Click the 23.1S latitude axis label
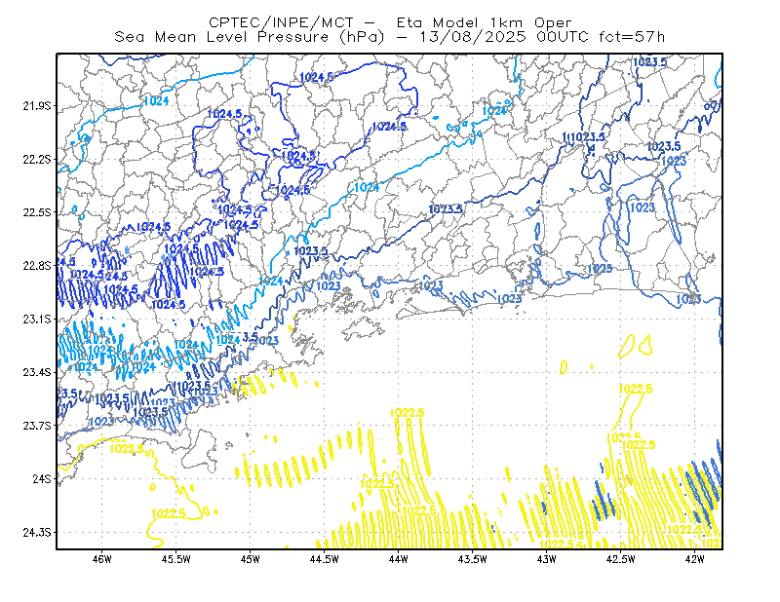Image resolution: width=780 pixels, height=602 pixels. coord(37,320)
